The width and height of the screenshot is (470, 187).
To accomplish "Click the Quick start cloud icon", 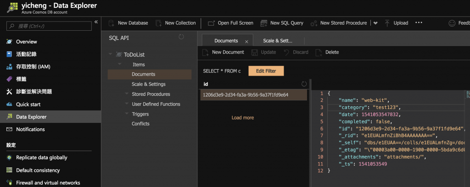I will pos(10,104).
